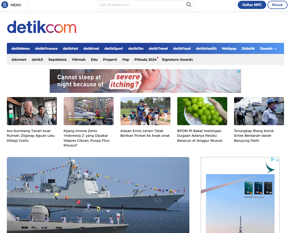Open the warship main headline image
288x233 pixels.
pyautogui.click(x=98, y=195)
